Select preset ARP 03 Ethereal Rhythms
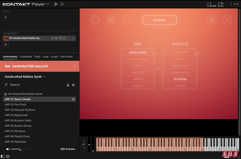The height and width of the screenshot is (159, 241). coord(39,110)
